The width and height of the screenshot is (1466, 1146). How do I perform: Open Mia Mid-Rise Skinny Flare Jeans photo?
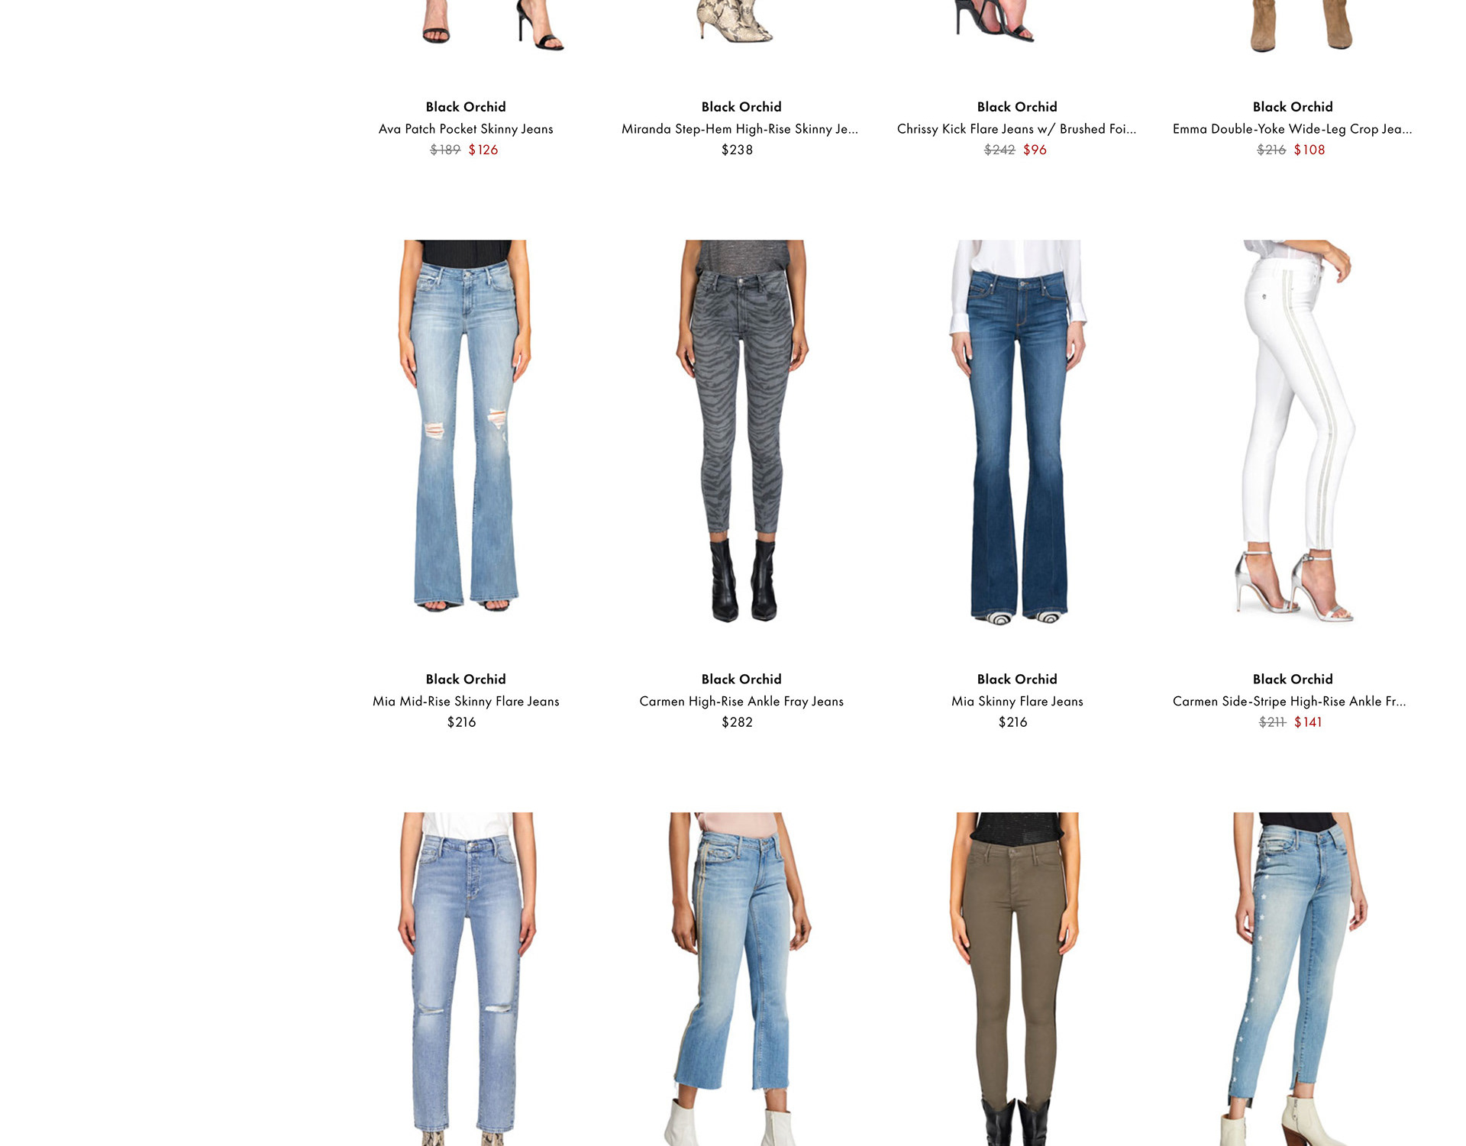466,431
